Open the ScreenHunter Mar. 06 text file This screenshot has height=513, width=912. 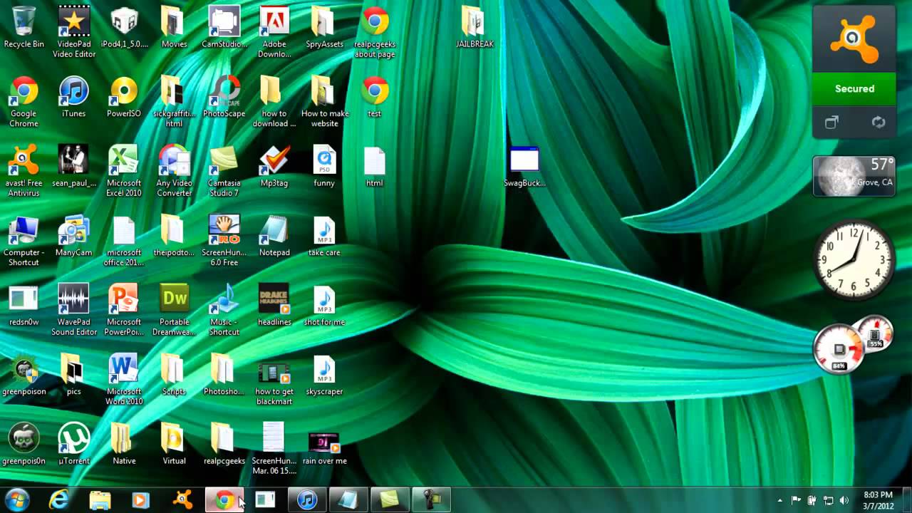274,449
